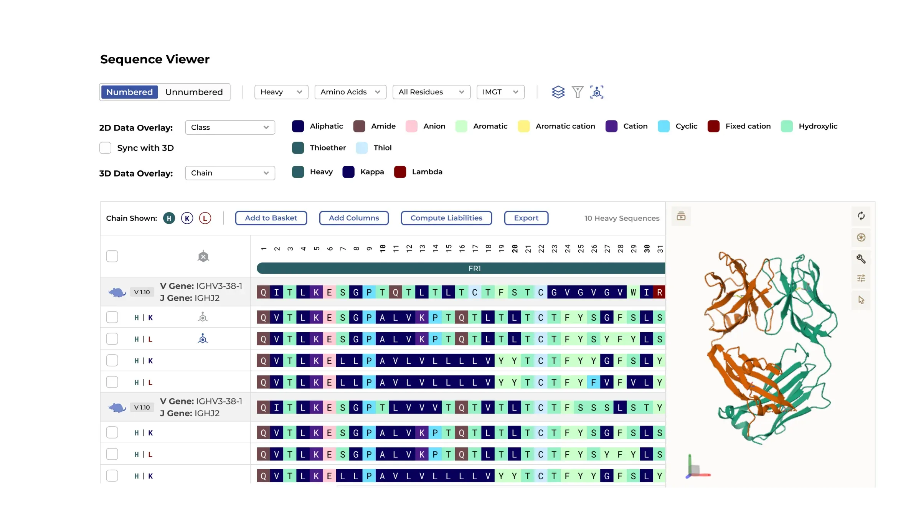The height and width of the screenshot is (518, 921).
Task: Show the H chain circle
Action: (169, 218)
